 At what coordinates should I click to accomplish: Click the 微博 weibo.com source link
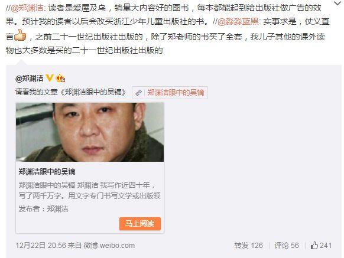[109, 245]
